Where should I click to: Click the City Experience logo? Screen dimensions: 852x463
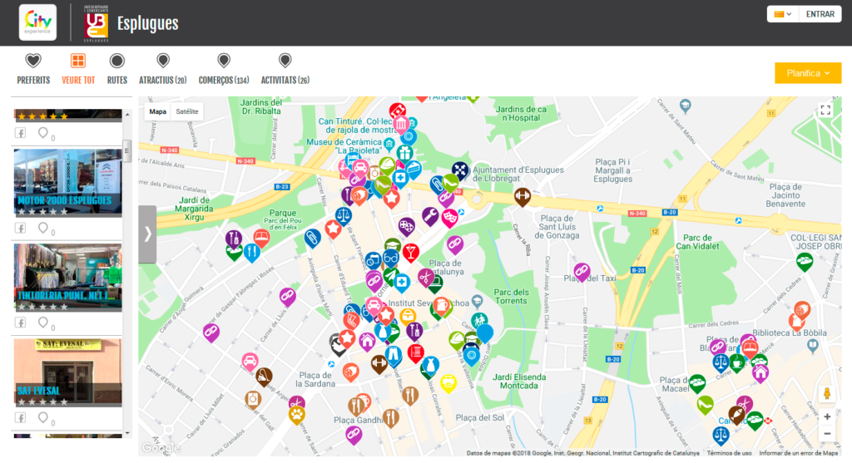(37, 22)
